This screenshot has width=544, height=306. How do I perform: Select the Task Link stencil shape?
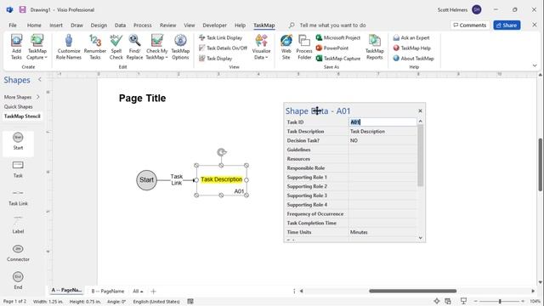point(18,197)
